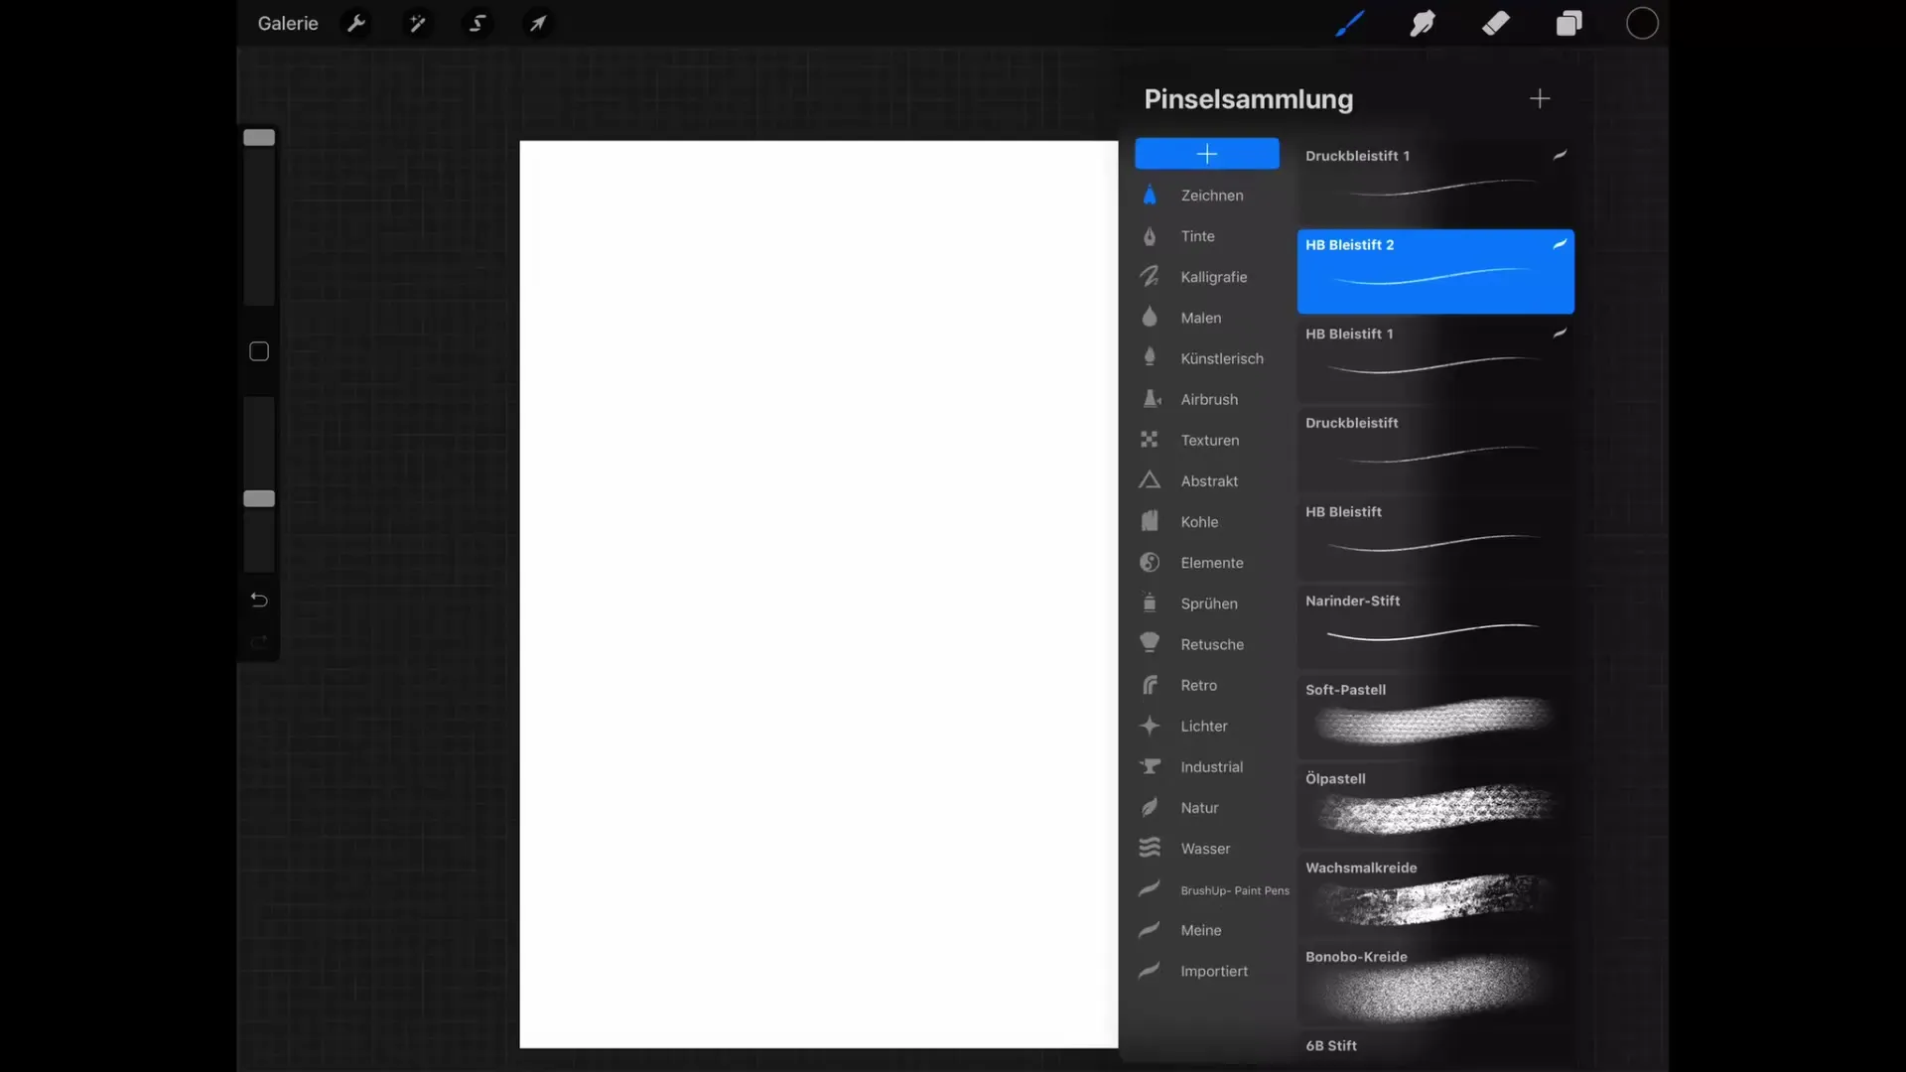The width and height of the screenshot is (1906, 1072).
Task: Open the color picker circle
Action: [1642, 23]
